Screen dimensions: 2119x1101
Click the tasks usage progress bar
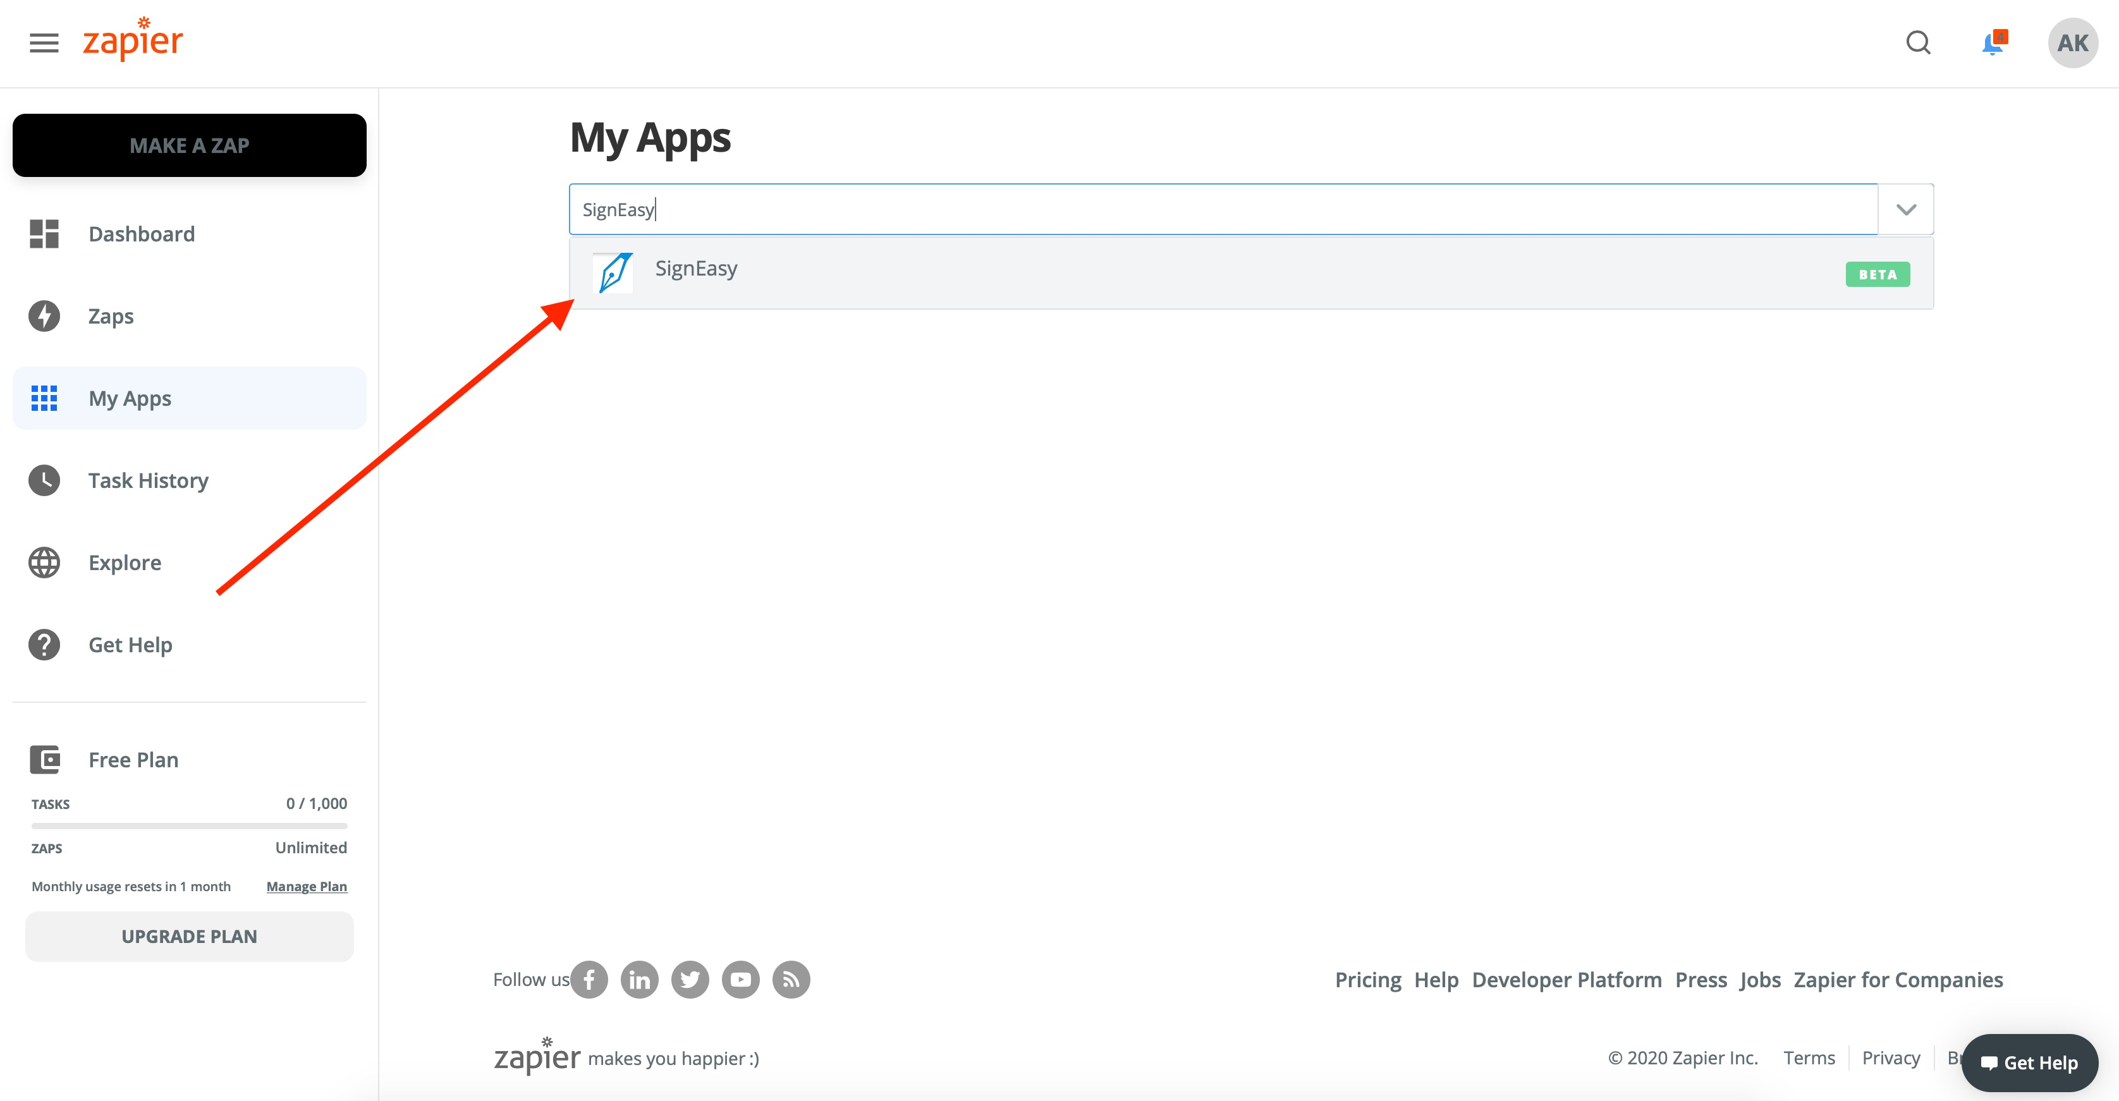[189, 825]
